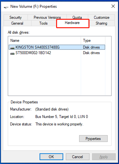Click Disk drives type for KINGSTON row
Screen dimensions: 119x164
(x=91, y=47)
